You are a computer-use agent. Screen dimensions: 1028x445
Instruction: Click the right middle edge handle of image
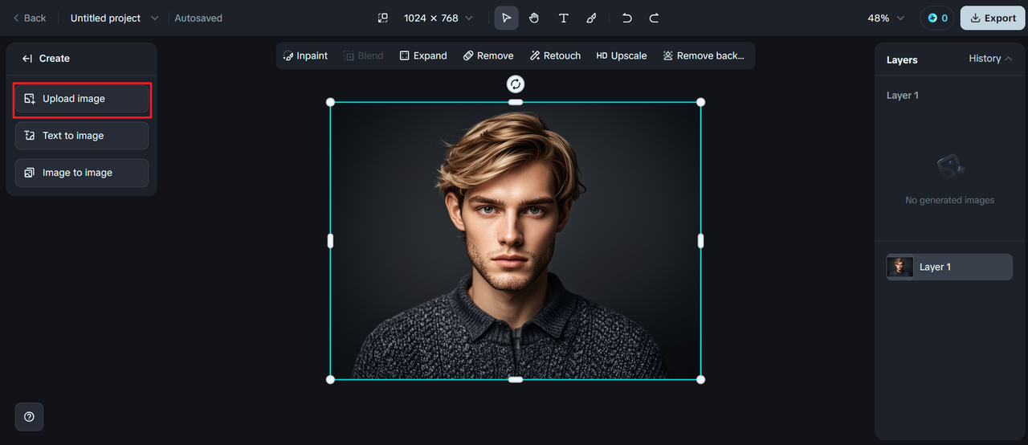700,240
